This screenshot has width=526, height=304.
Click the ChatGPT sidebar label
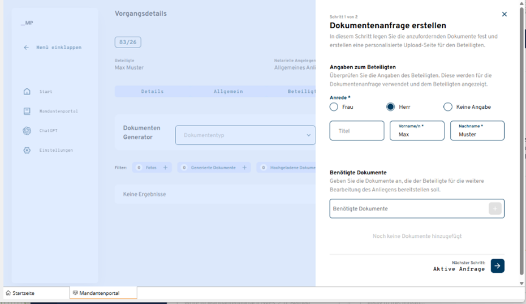click(x=48, y=131)
